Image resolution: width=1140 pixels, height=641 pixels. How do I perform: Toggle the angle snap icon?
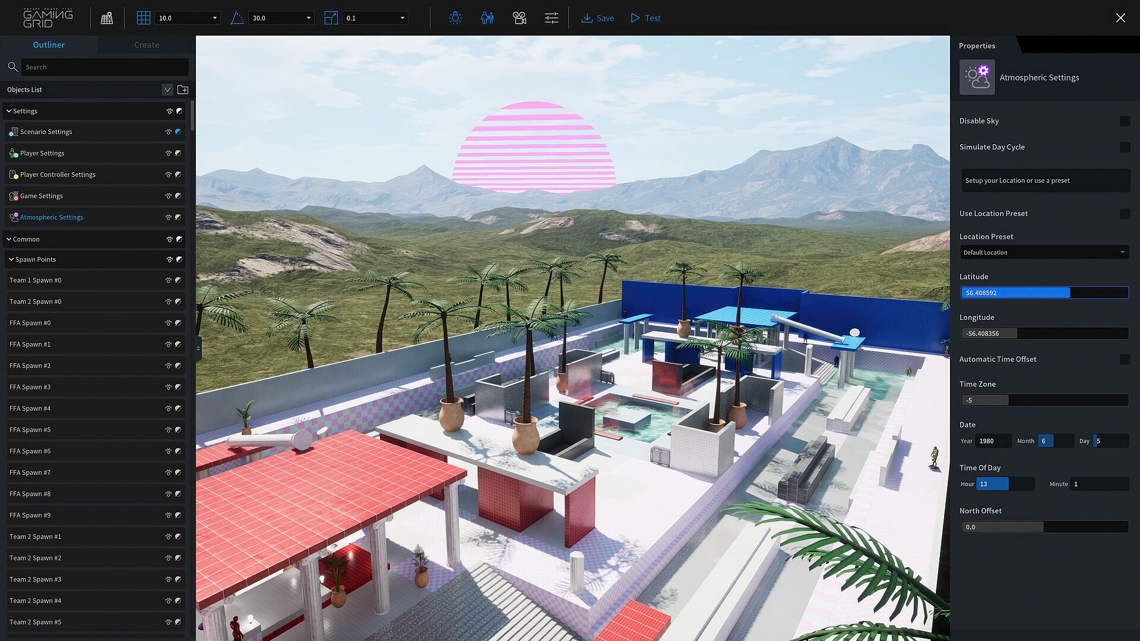point(237,18)
